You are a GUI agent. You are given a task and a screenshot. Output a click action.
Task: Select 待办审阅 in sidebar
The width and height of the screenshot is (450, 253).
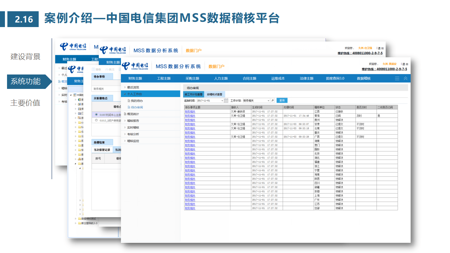137,107
